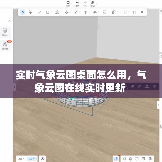Click the 撤销 undo arrow

(x=77, y=3)
